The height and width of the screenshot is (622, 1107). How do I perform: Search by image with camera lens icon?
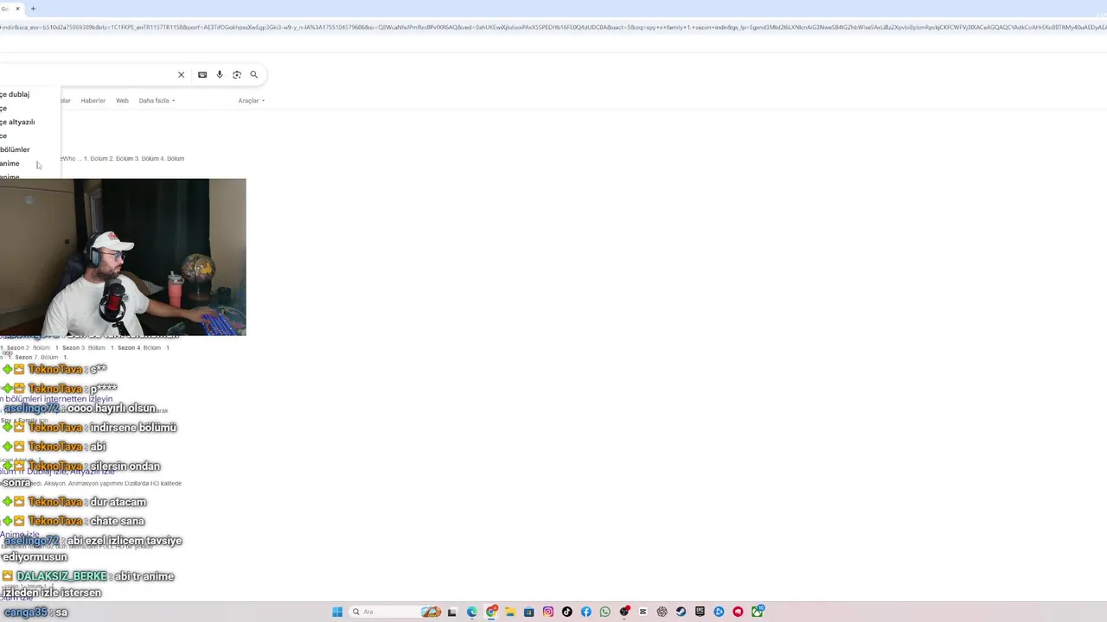point(237,74)
